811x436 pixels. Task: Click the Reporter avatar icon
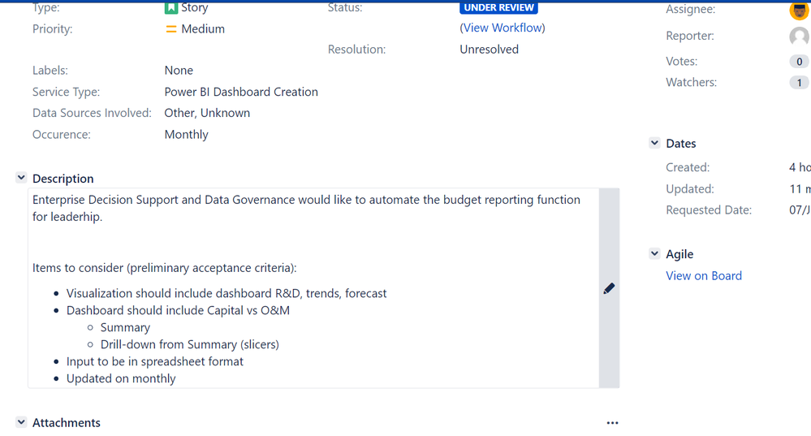[800, 37]
